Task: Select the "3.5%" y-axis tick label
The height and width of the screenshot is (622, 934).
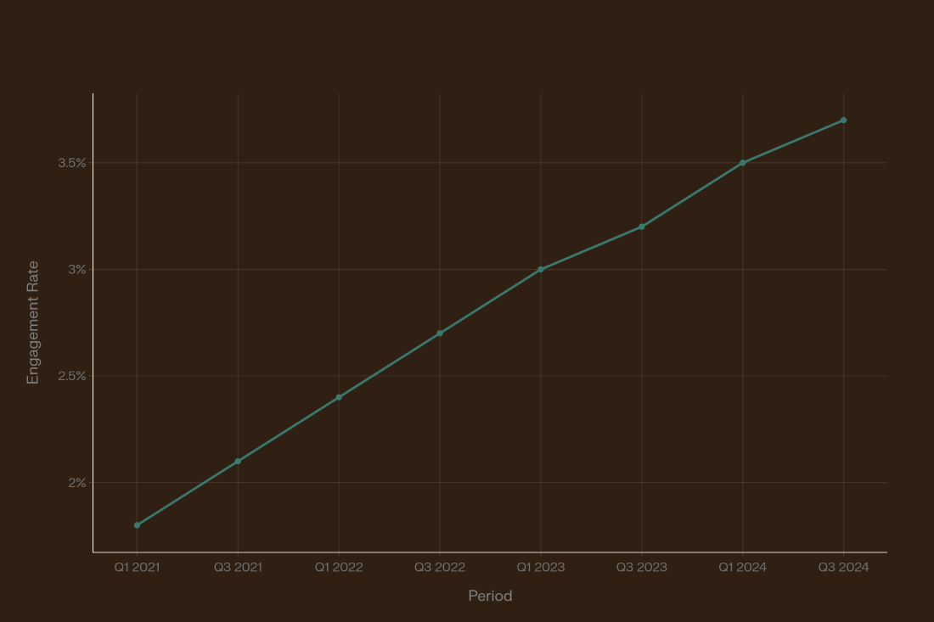Action: point(72,163)
